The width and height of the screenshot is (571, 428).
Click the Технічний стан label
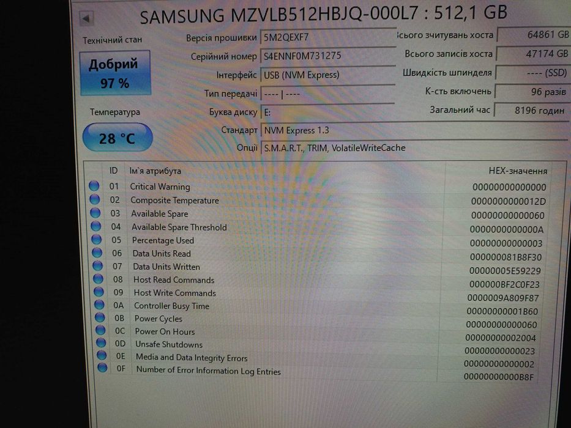(x=112, y=40)
